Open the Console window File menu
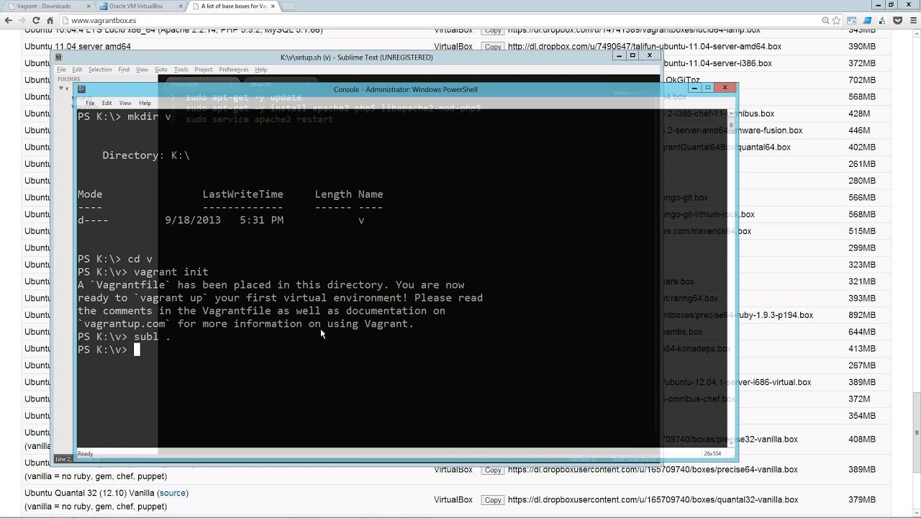 [90, 103]
